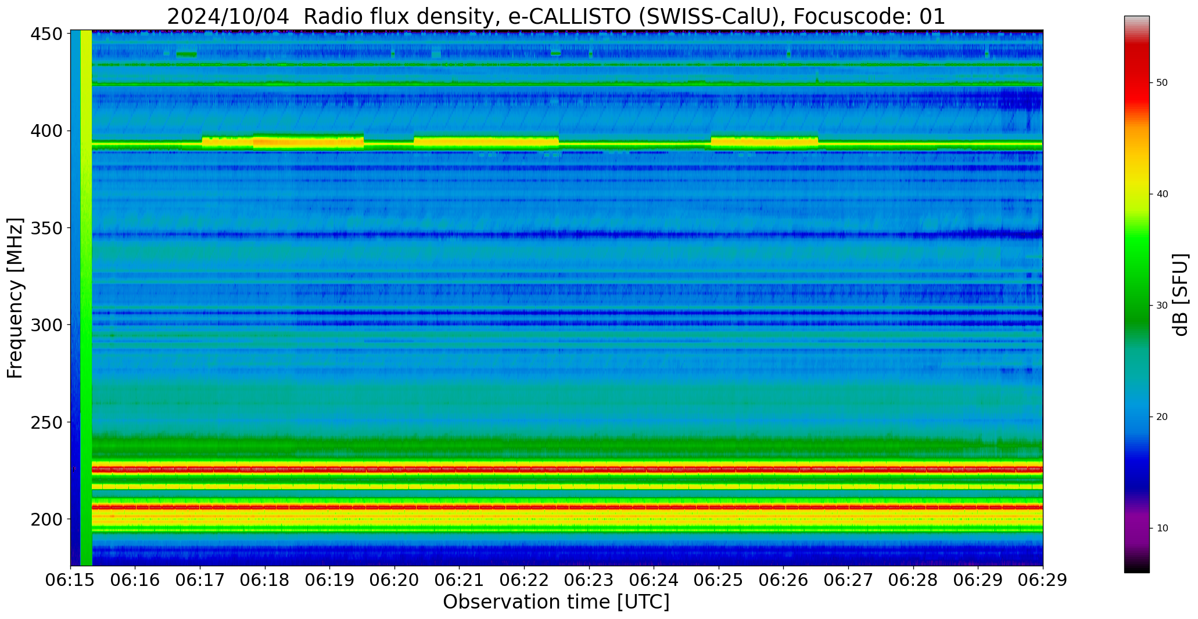Screen dimensions: 1198x619
Task: Click the 06:25 time tick label
Action: pos(719,580)
